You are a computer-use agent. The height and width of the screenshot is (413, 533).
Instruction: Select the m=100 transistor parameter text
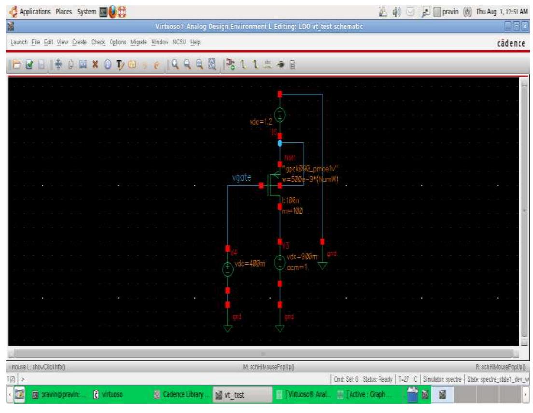coord(293,211)
